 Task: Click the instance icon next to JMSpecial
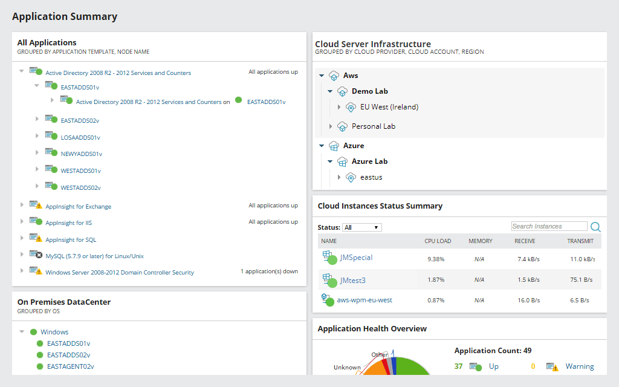[x=329, y=258]
